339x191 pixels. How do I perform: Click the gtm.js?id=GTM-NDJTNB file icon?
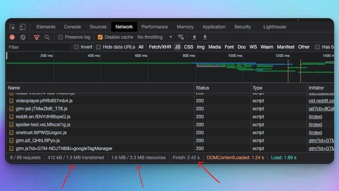point(11,149)
